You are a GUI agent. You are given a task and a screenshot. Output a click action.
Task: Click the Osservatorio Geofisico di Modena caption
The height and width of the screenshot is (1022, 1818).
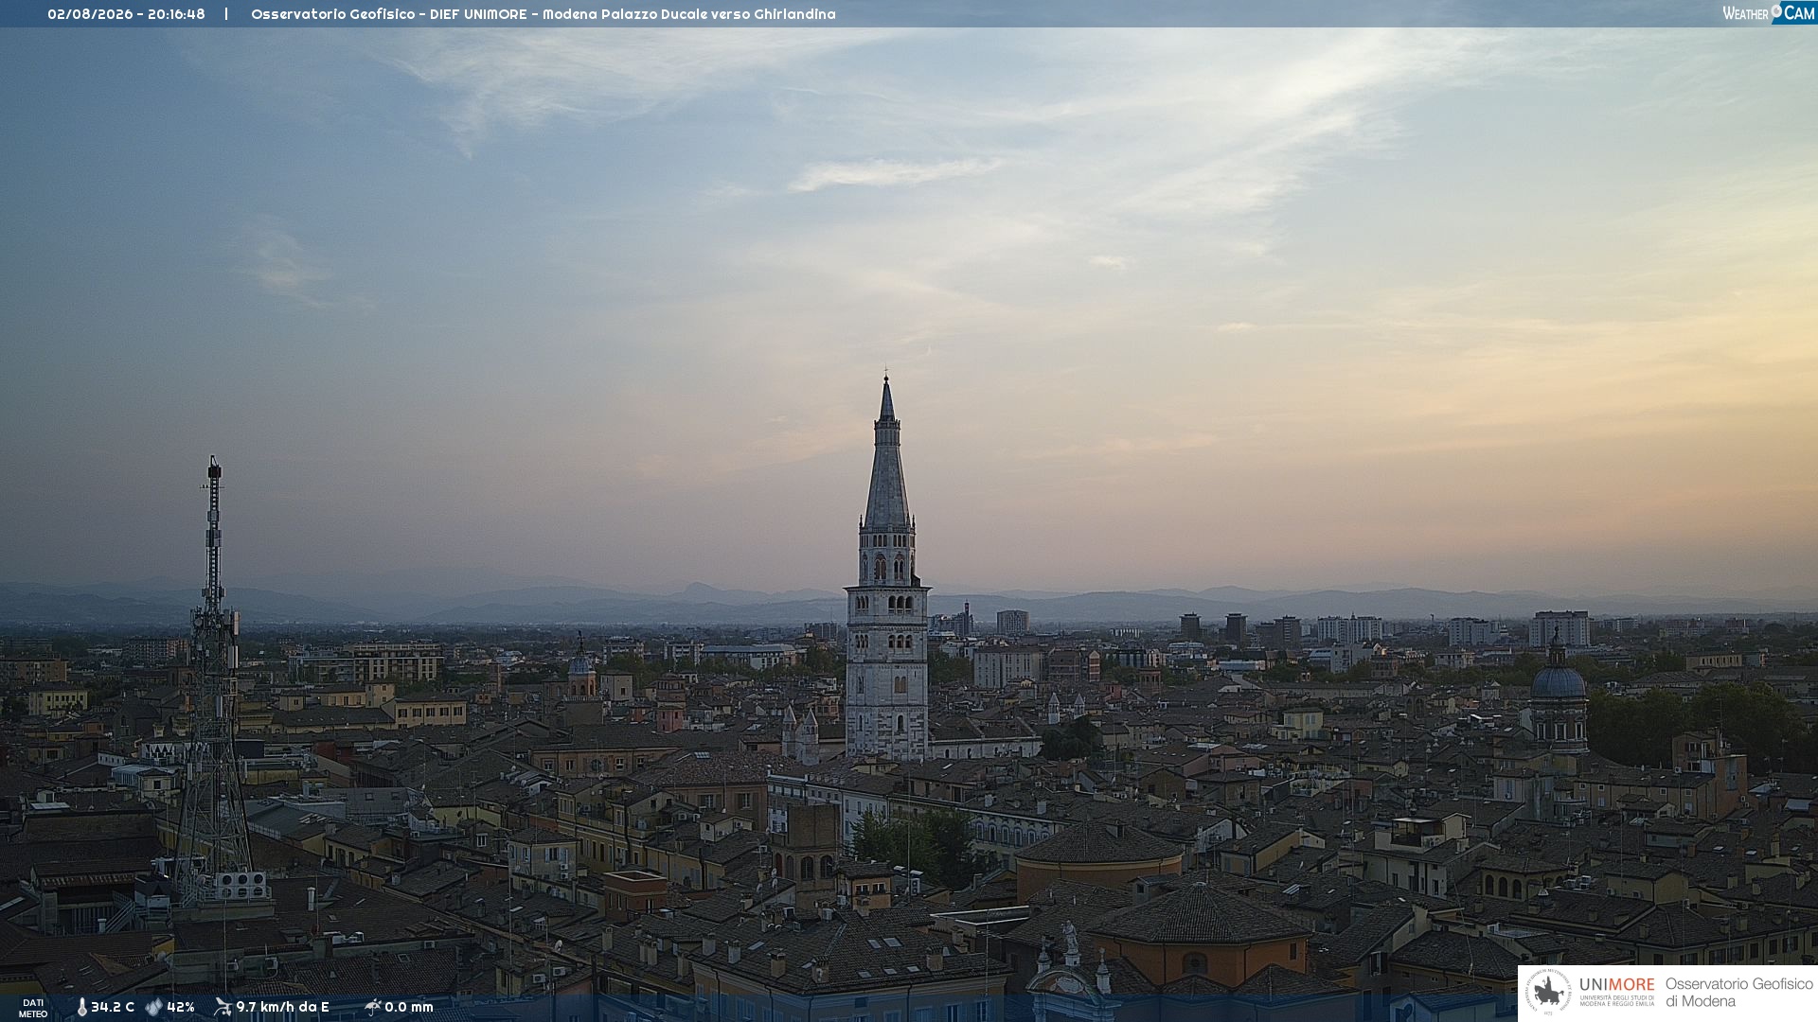tap(1738, 993)
